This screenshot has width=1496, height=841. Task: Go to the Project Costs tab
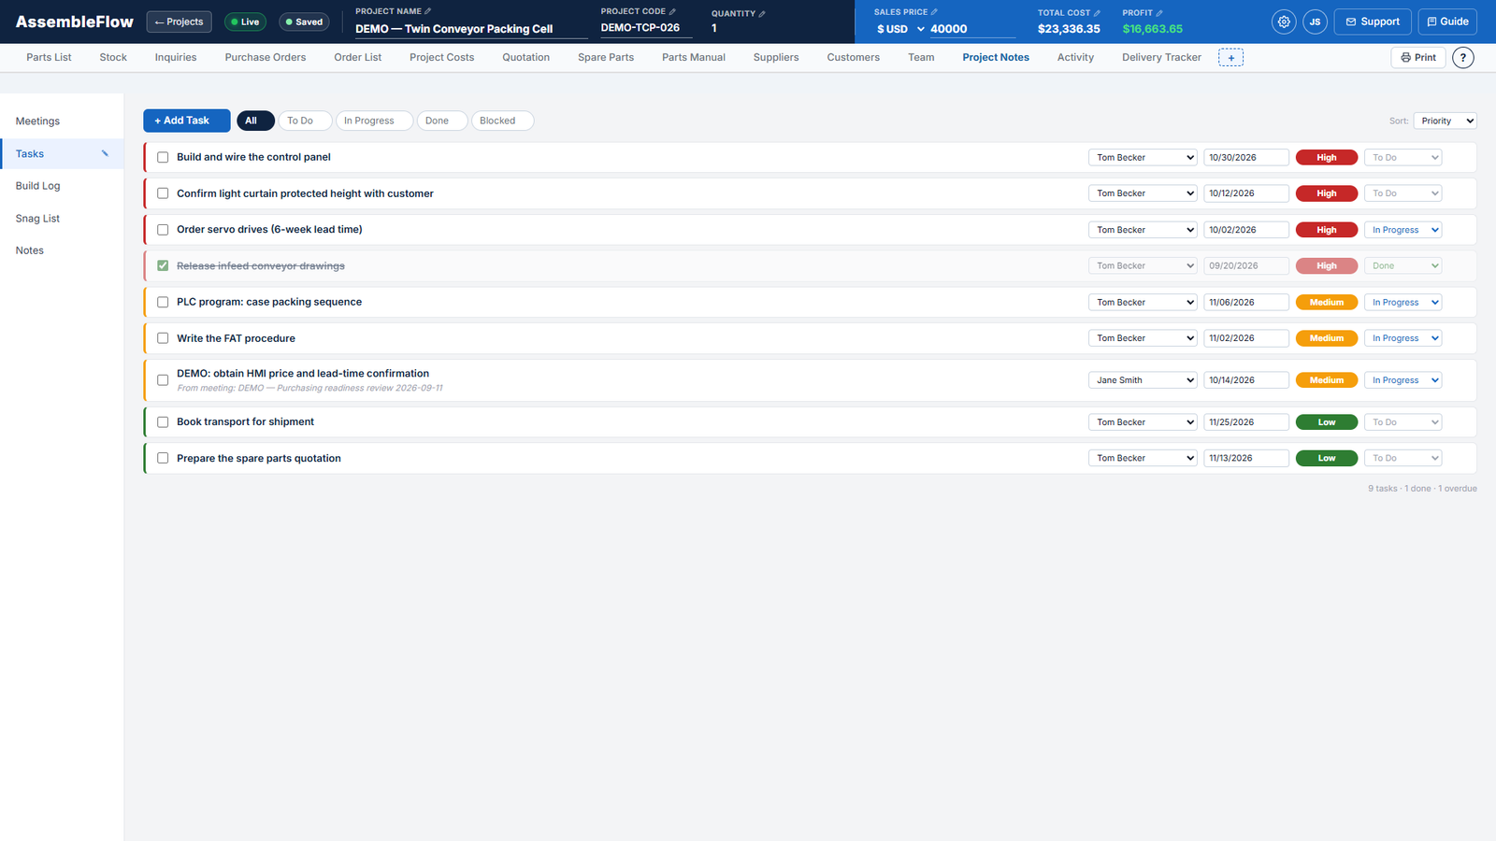[x=441, y=58]
